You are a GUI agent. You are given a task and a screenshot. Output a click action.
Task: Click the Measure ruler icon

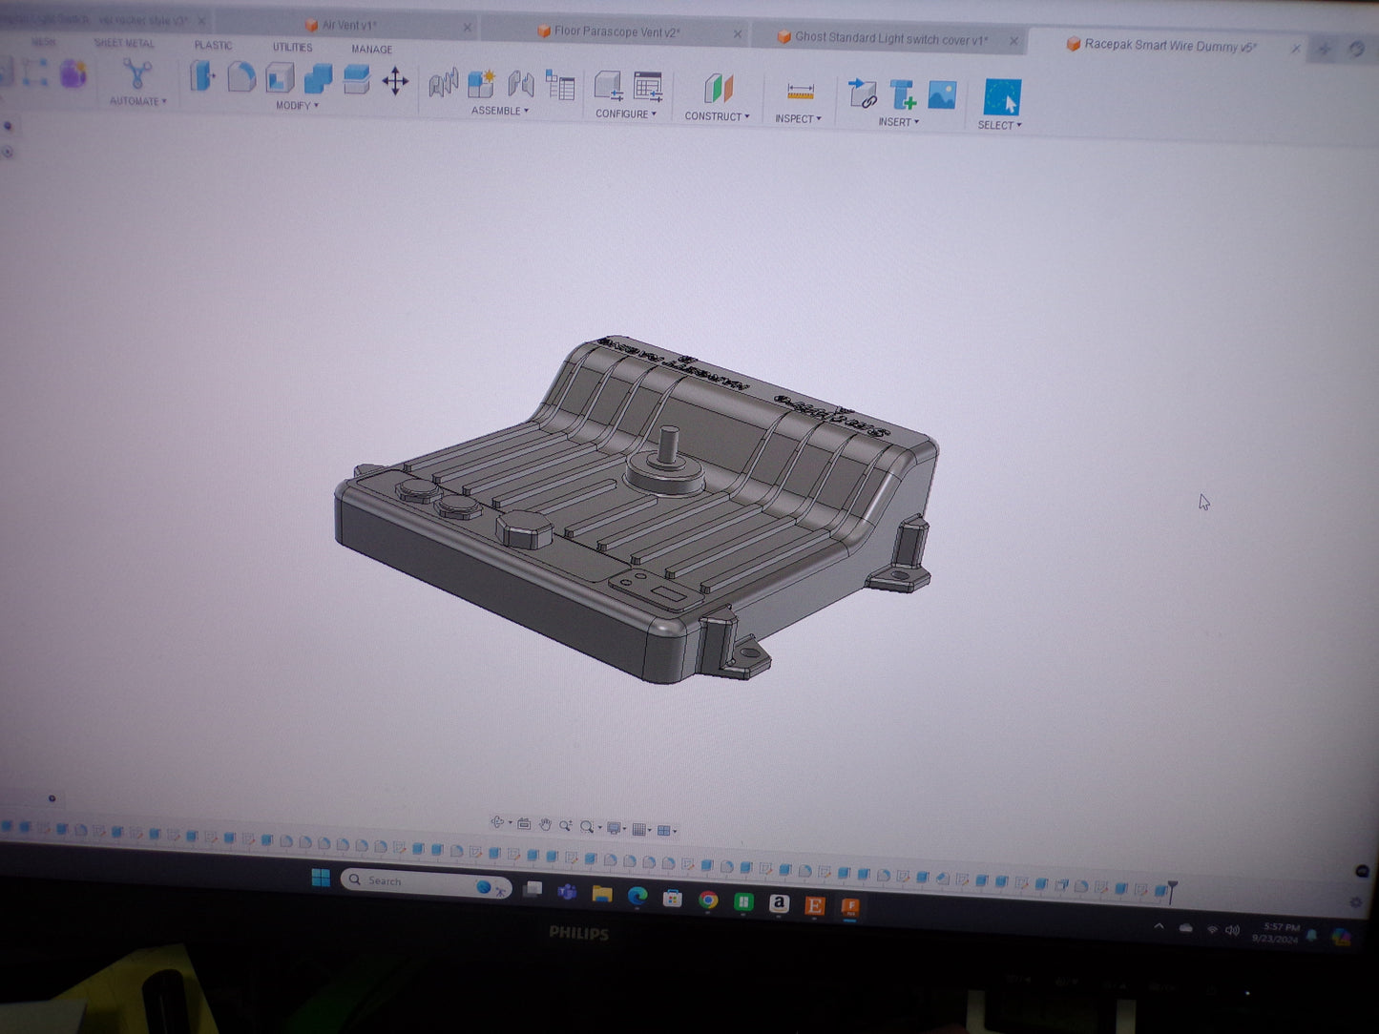pyautogui.click(x=800, y=93)
